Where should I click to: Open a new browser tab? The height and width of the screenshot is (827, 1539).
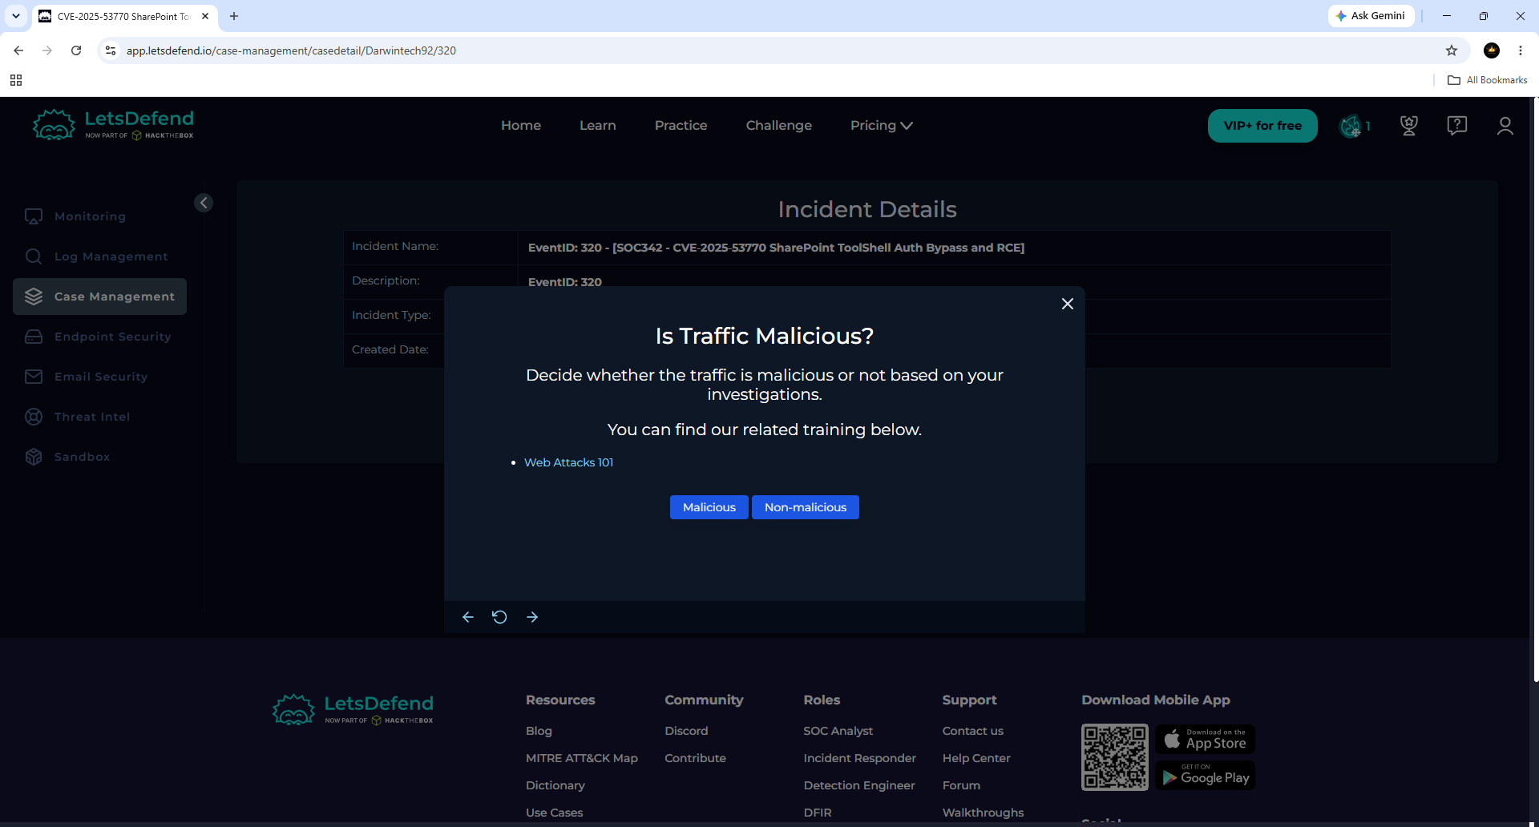coord(234,16)
